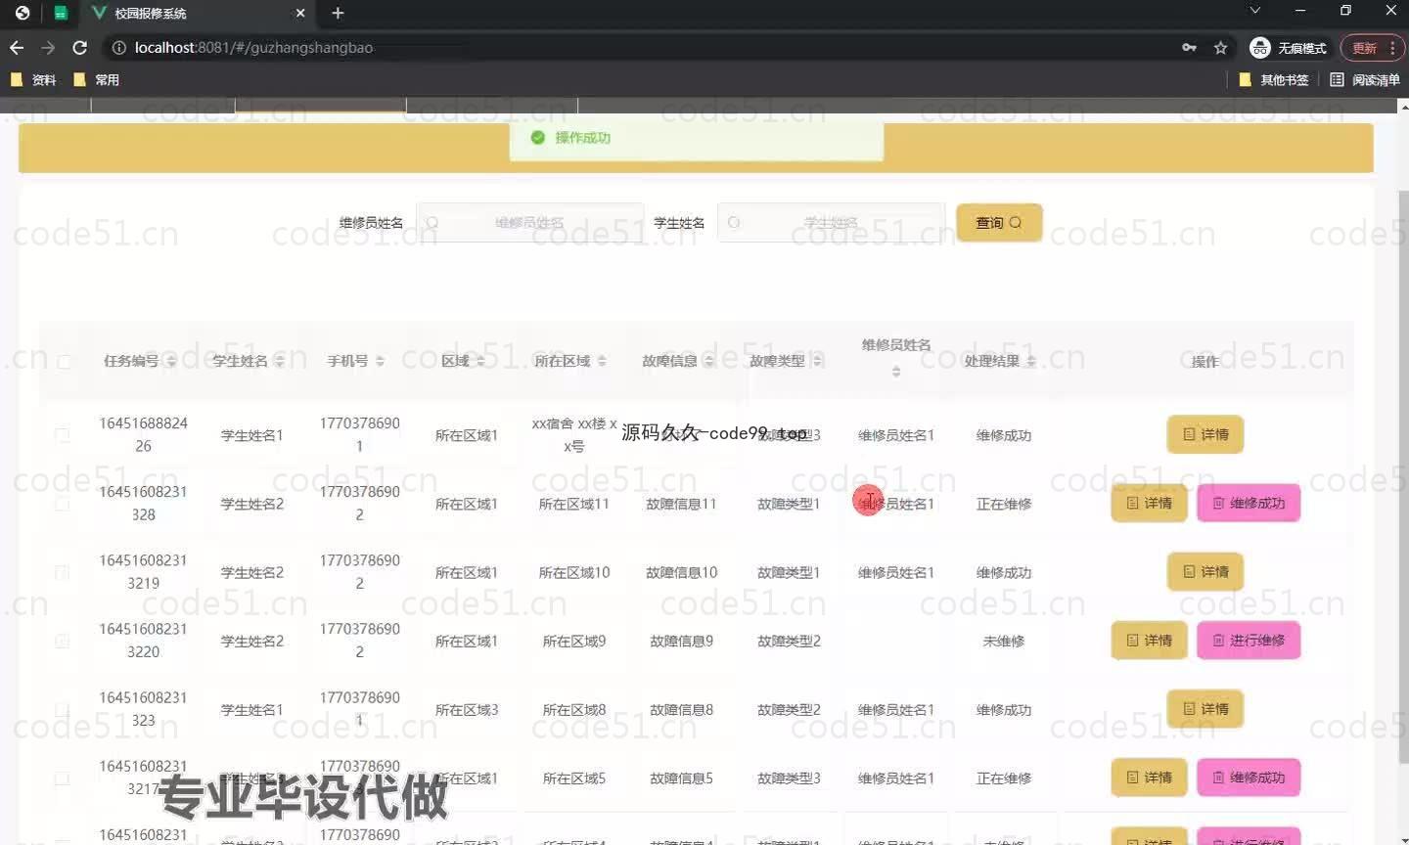Open 其他书签 bookmark folder
The image size is (1409, 845).
click(x=1274, y=80)
